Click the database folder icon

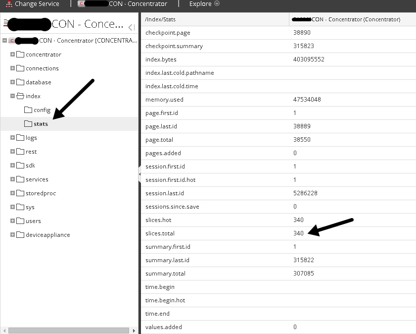[x=20, y=82]
